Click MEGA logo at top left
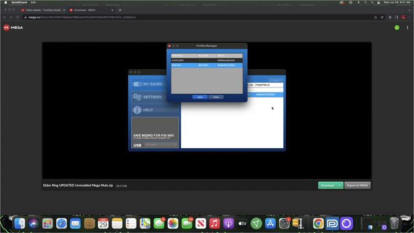Screen dimensions: 414x233 (x=13, y=27)
